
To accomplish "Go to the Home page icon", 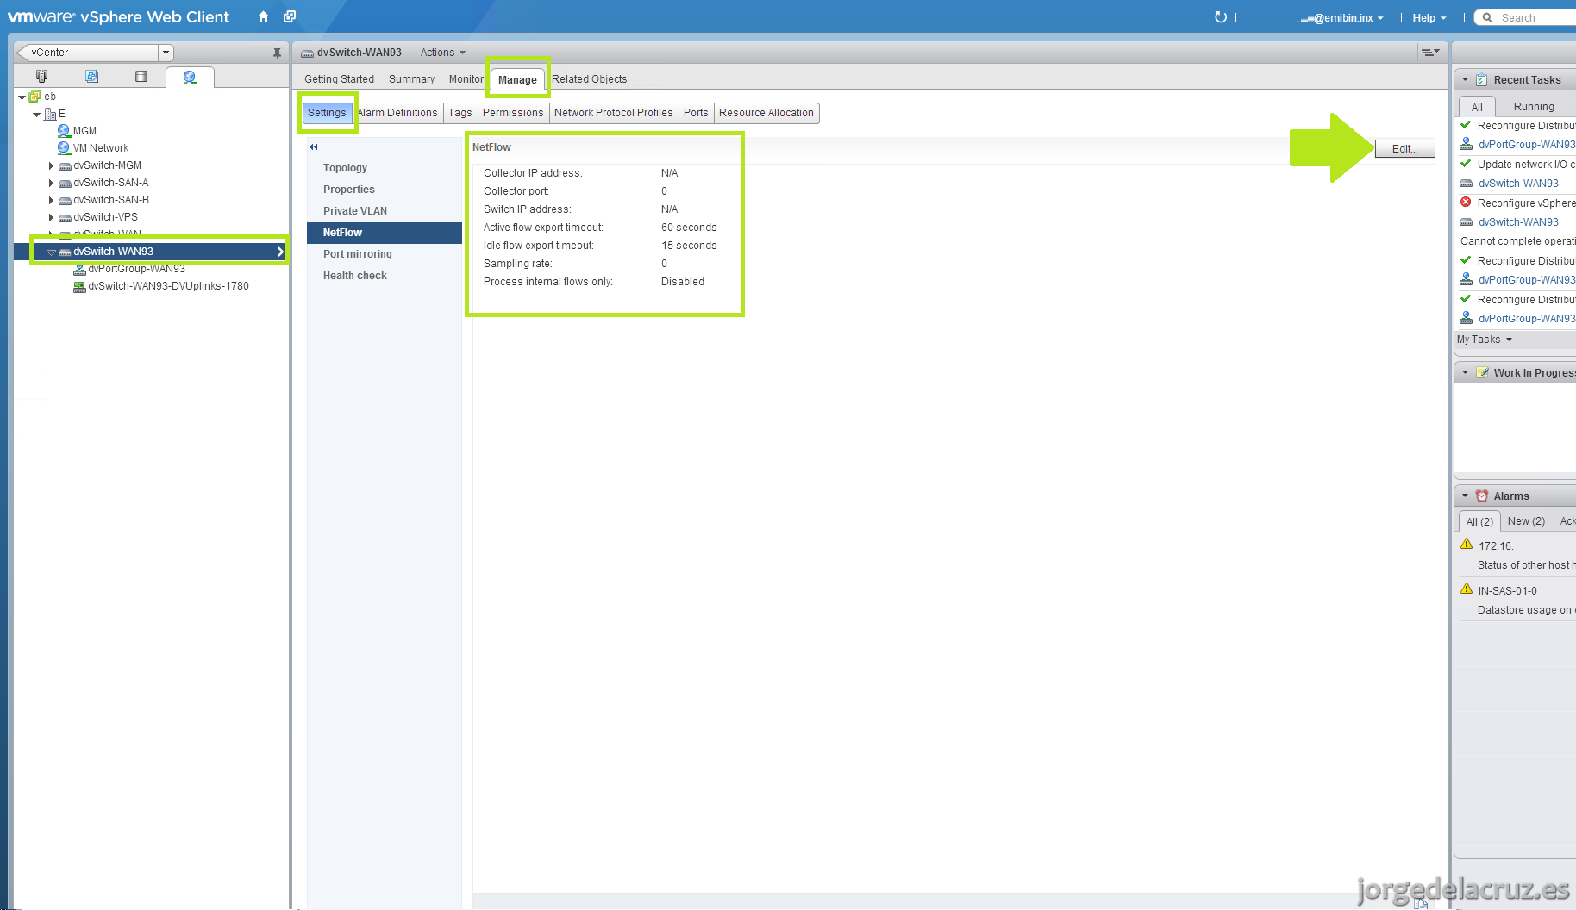I will coord(263,17).
